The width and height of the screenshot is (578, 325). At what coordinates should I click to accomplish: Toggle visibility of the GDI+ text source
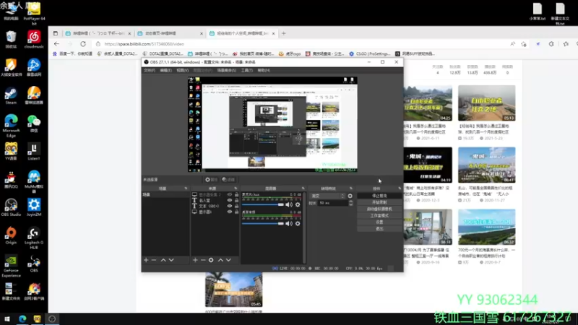[230, 206]
